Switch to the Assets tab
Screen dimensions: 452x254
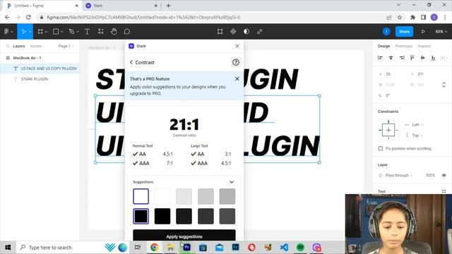click(x=36, y=46)
